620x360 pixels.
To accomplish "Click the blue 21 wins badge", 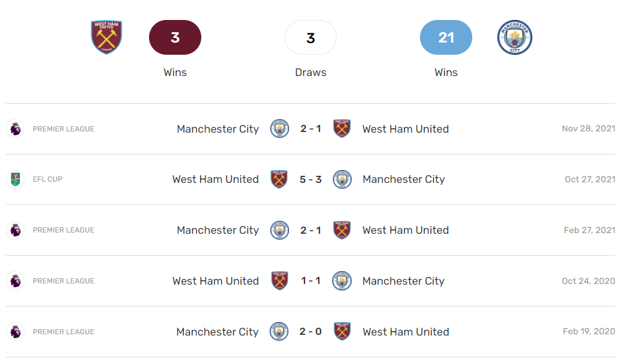I will (446, 37).
